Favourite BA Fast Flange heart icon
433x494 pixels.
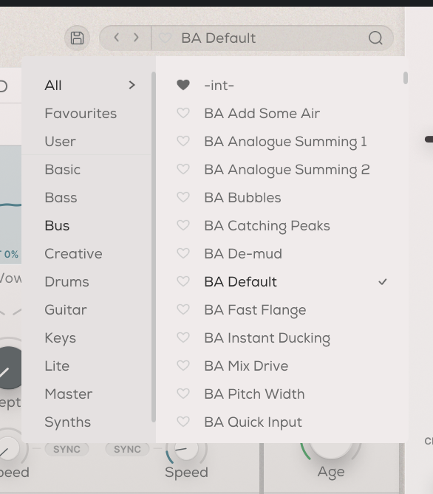tap(183, 309)
